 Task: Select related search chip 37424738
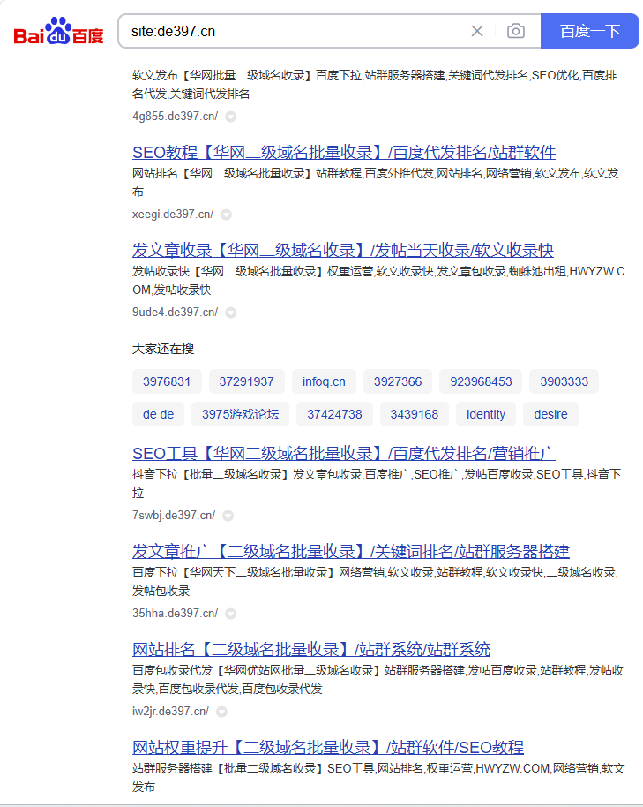pyautogui.click(x=334, y=414)
